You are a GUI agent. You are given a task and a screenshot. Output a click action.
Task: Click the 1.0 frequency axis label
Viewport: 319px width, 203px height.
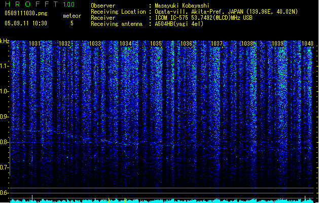pyautogui.click(x=4, y=91)
